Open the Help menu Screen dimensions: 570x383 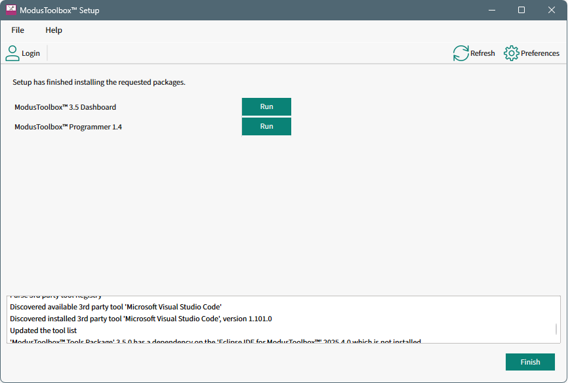54,30
